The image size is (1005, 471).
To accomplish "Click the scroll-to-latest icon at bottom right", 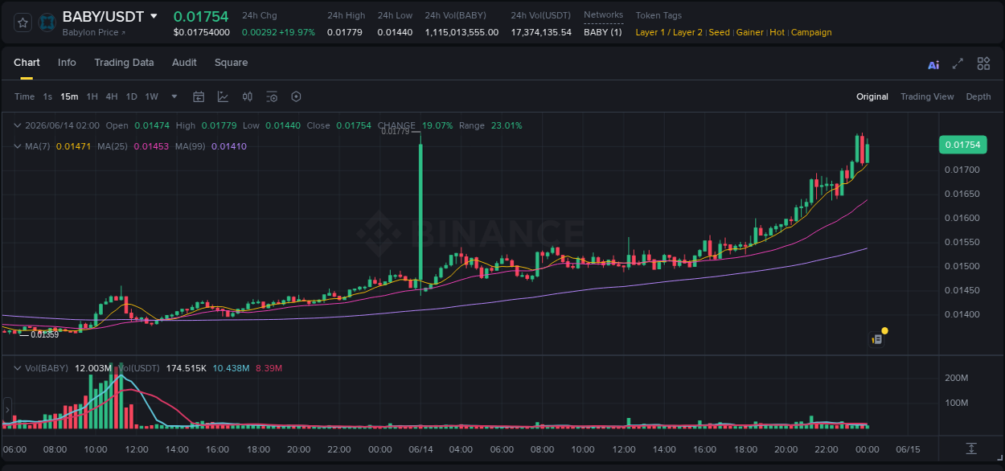I will coord(971,448).
